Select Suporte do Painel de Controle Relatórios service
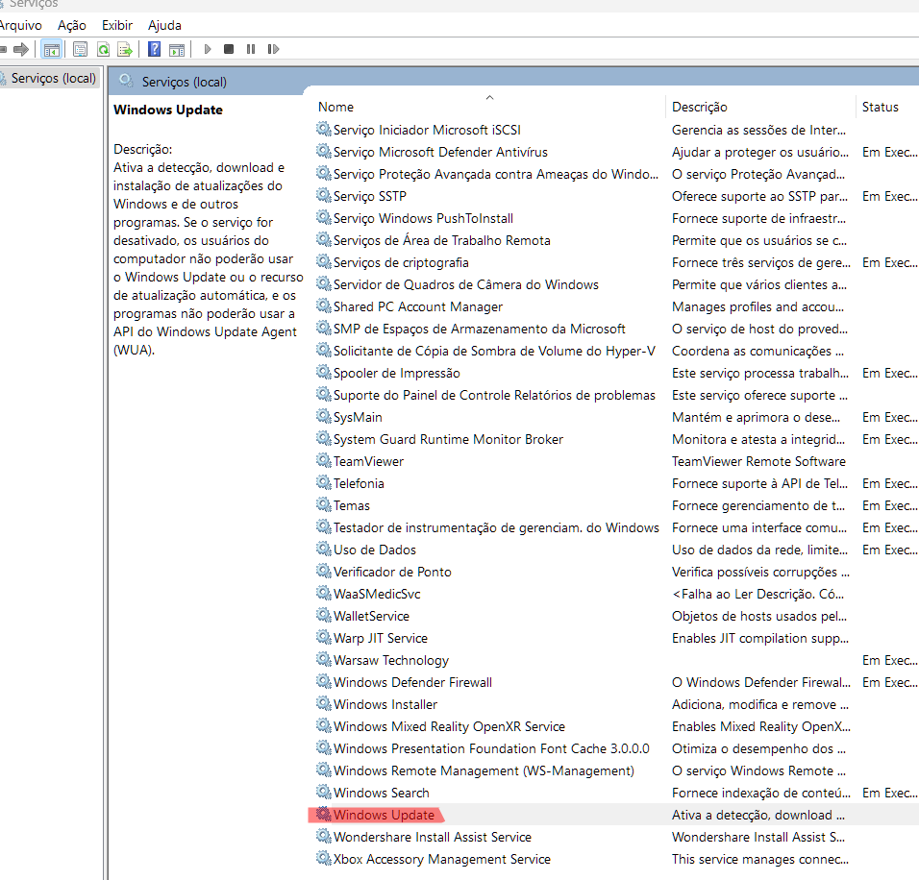The height and width of the screenshot is (880, 919). [x=494, y=396]
